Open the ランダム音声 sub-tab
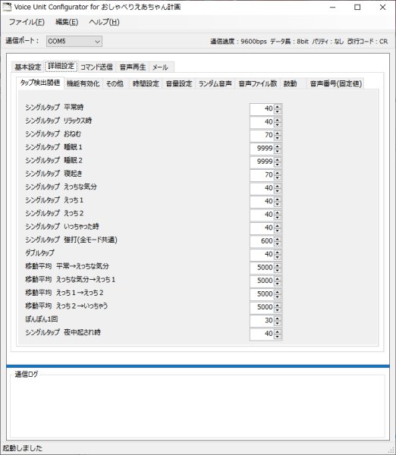The width and height of the screenshot is (396, 455). pyautogui.click(x=215, y=83)
